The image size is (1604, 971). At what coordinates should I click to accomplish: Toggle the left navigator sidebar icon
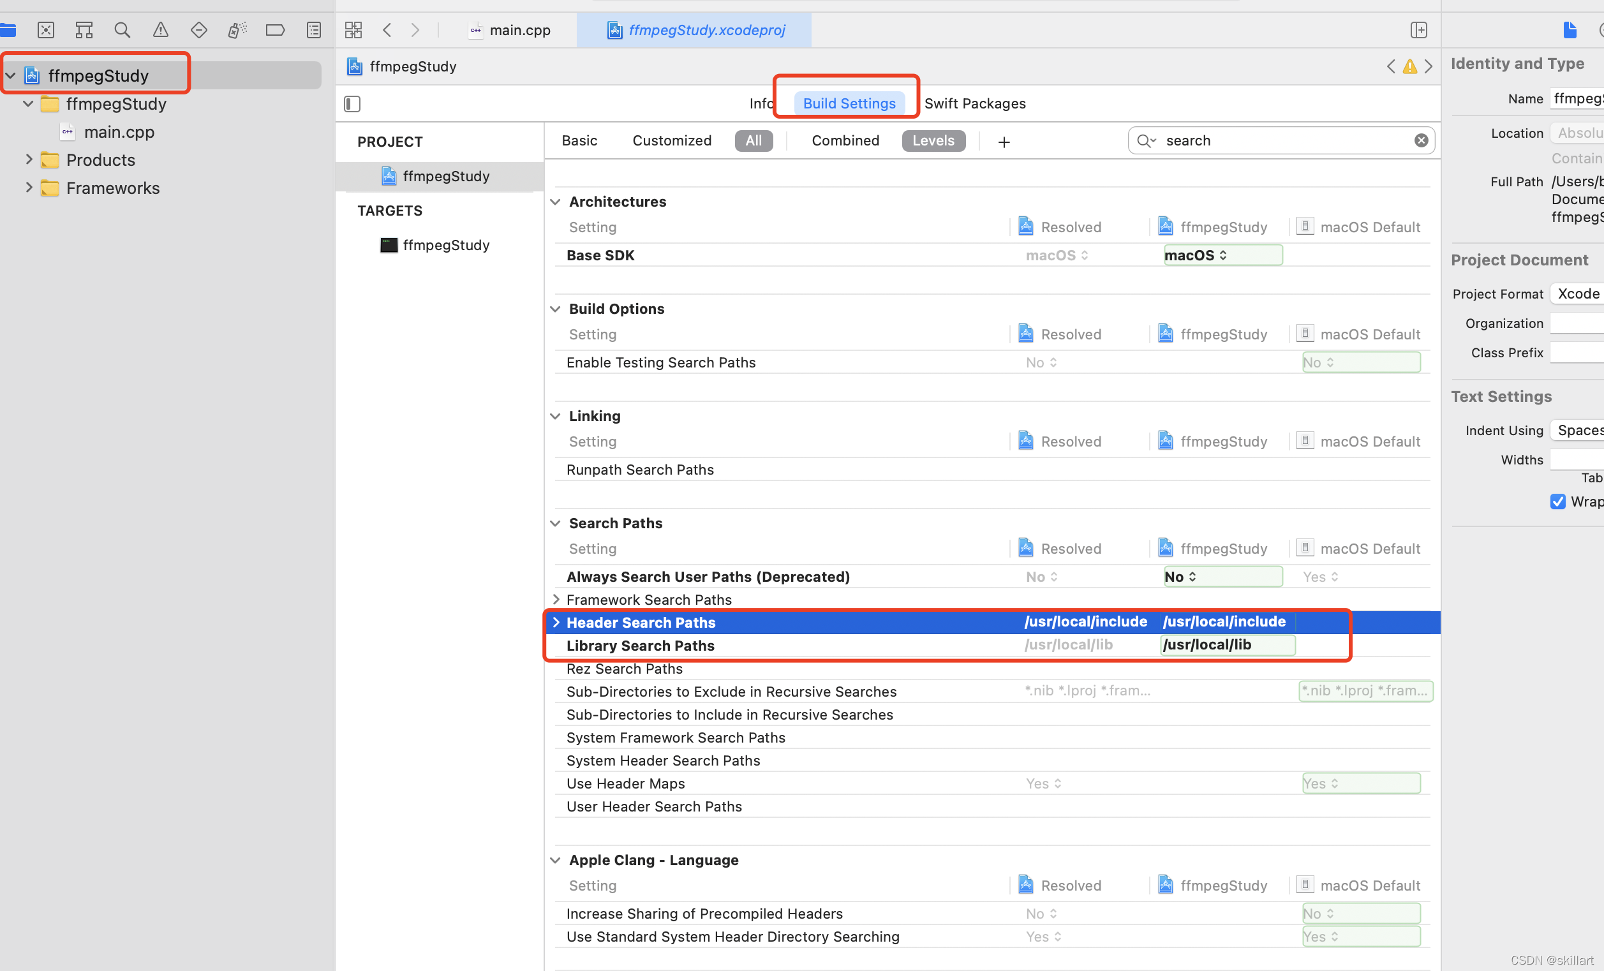(352, 103)
